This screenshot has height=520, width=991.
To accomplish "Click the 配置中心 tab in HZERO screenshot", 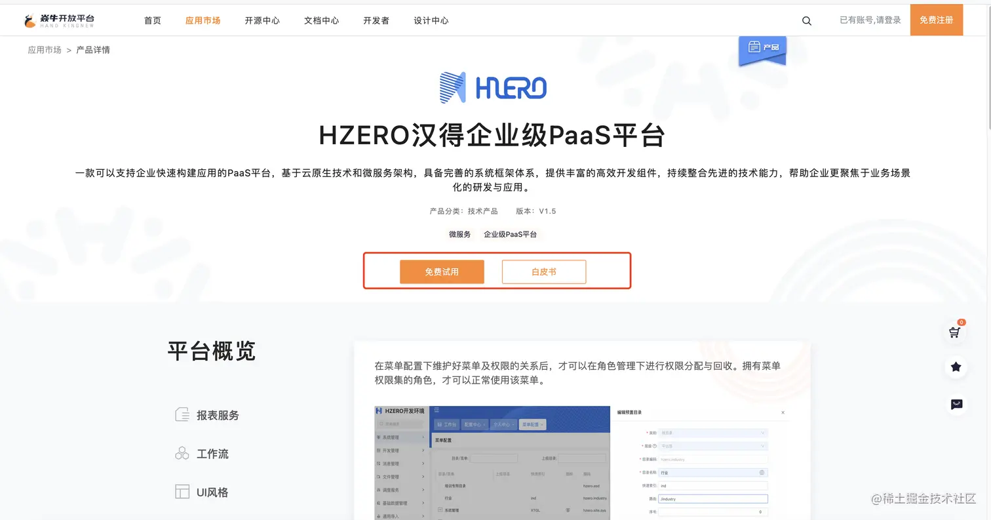I will pos(475,424).
